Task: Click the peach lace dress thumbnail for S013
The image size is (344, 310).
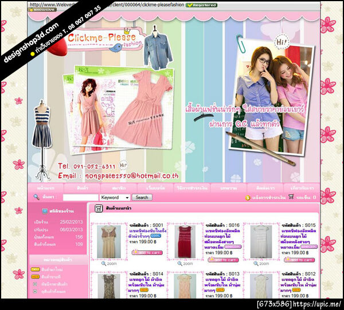Action: pos(185,286)
